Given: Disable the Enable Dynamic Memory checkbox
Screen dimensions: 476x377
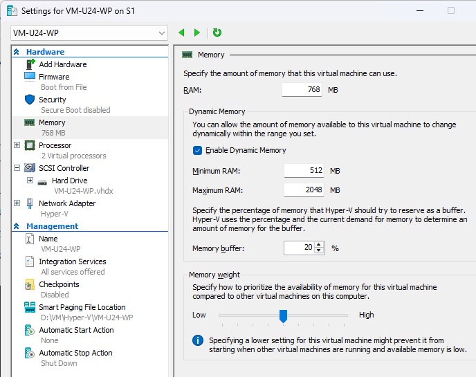Looking at the screenshot, I should point(197,150).
